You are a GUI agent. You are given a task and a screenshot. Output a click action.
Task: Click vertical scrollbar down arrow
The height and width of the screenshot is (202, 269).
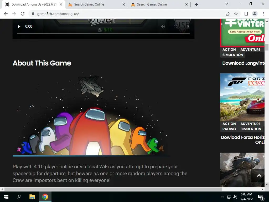(267, 185)
